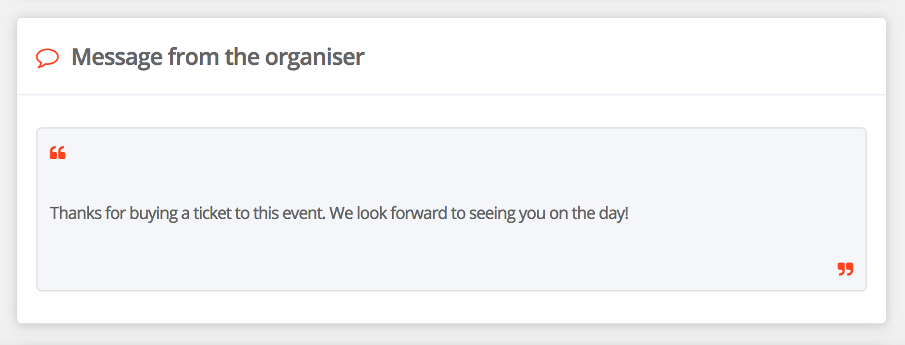Click the orange speech bubble icon
Viewport: 905px width, 345px height.
point(48,58)
